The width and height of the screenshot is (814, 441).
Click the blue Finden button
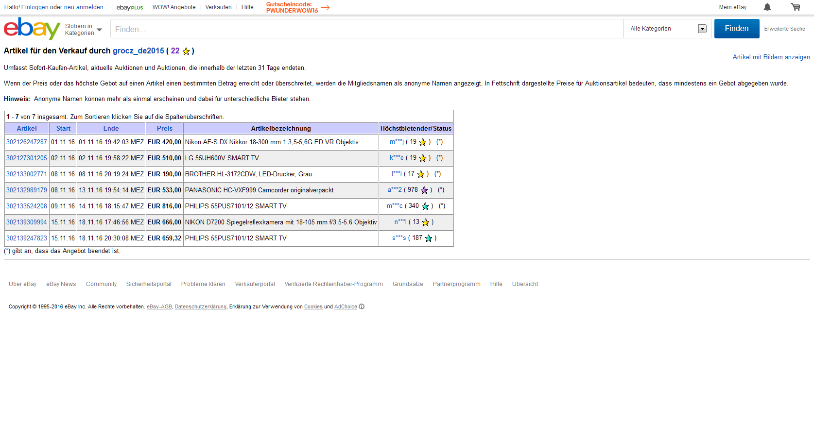point(737,29)
